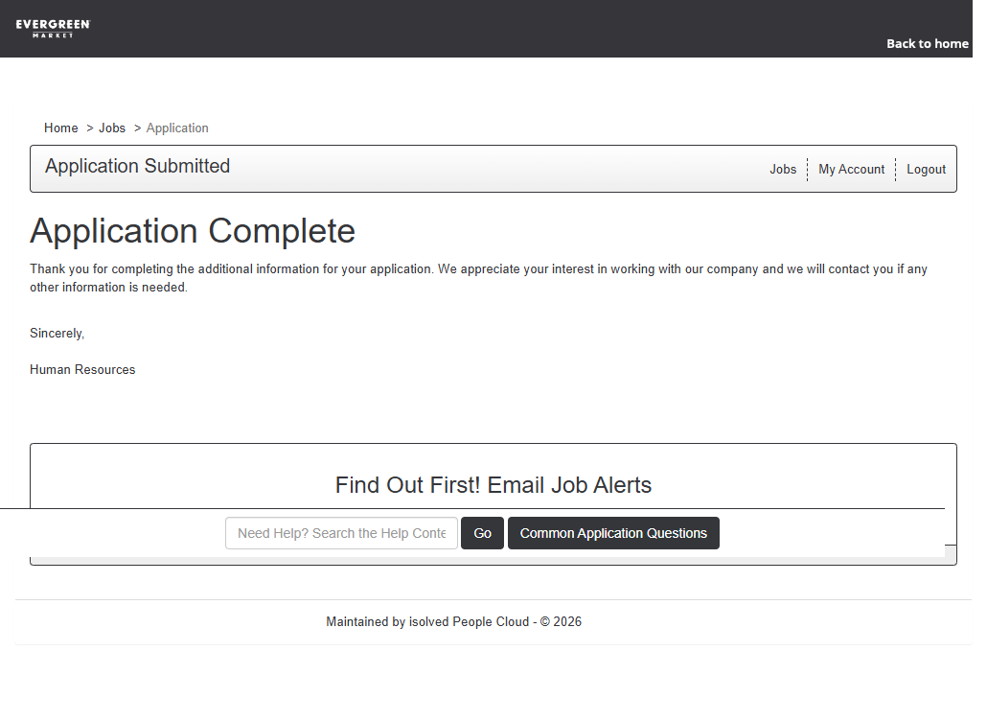This screenshot has width=987, height=721.
Task: Click the Find Out First! Email Job Alerts heading
Action: [x=493, y=485]
